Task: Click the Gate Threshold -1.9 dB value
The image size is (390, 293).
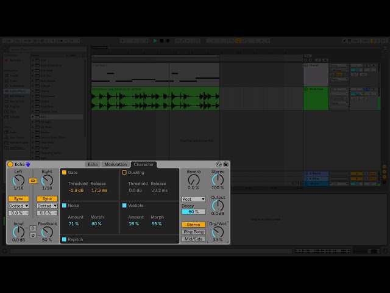Action: coord(76,190)
